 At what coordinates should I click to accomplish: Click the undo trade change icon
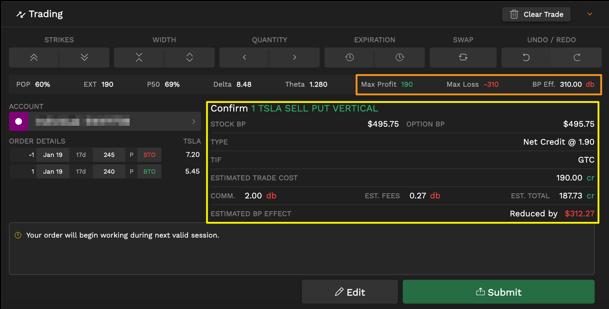point(526,57)
